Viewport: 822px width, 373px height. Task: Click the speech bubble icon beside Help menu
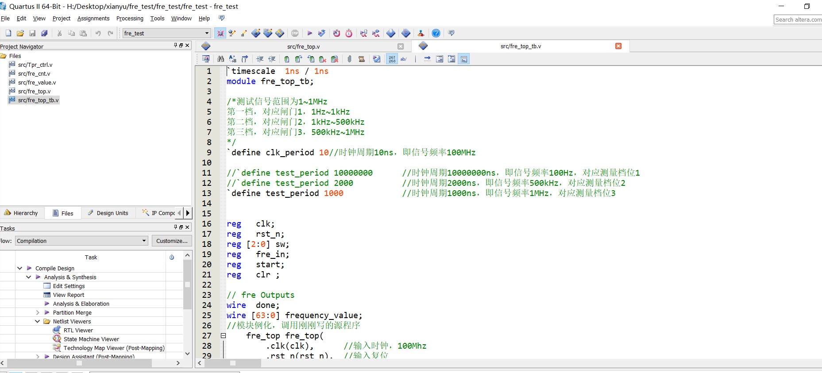[222, 18]
